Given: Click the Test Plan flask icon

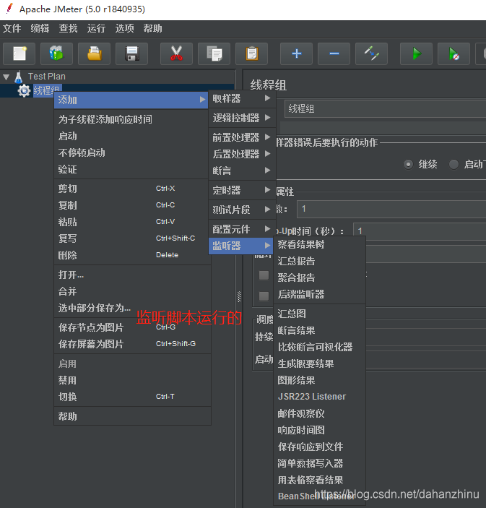Looking at the screenshot, I should tap(19, 77).
